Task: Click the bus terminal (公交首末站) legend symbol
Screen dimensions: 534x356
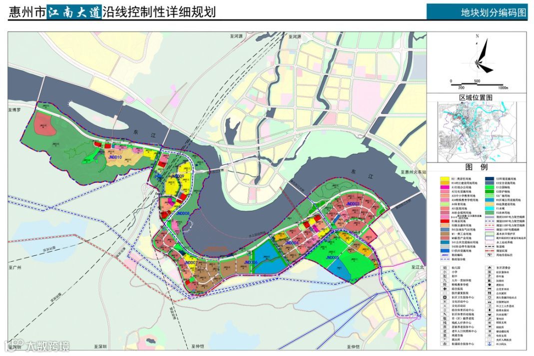Action: click(490, 289)
